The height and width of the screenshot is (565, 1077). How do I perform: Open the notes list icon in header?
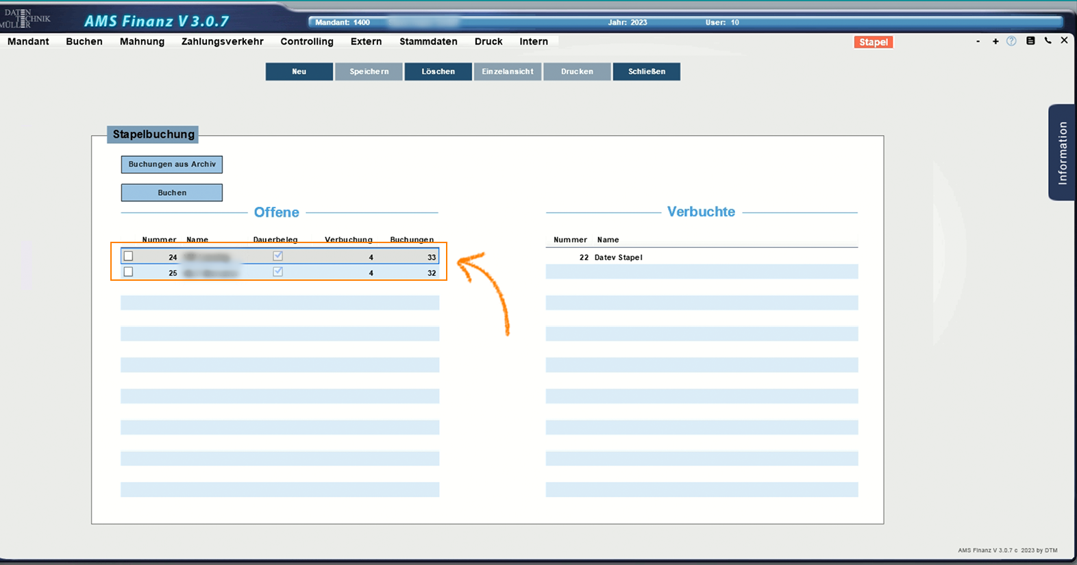(x=1030, y=41)
